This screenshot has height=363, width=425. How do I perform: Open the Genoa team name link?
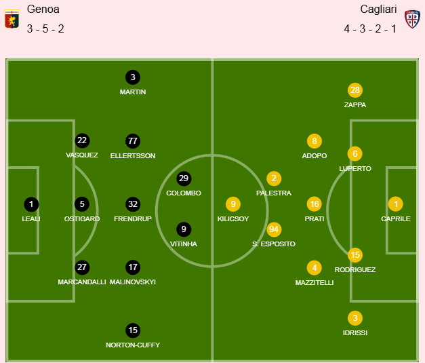pyautogui.click(x=43, y=9)
